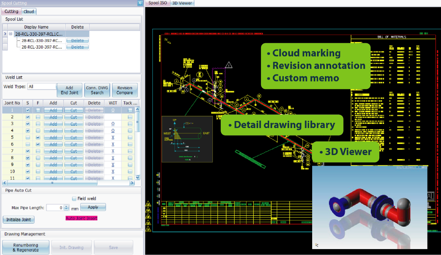Open the pipe cutting detail drawing inset

pyautogui.click(x=187, y=139)
